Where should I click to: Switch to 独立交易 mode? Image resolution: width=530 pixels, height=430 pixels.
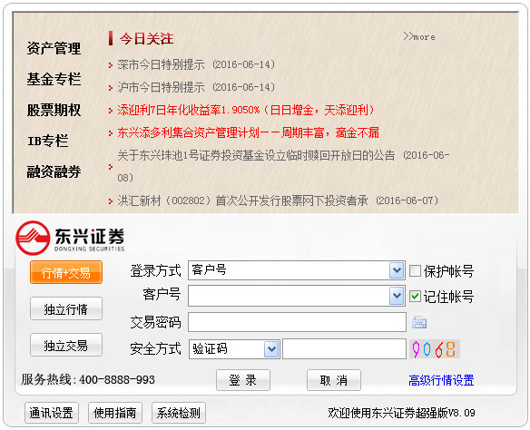click(66, 345)
